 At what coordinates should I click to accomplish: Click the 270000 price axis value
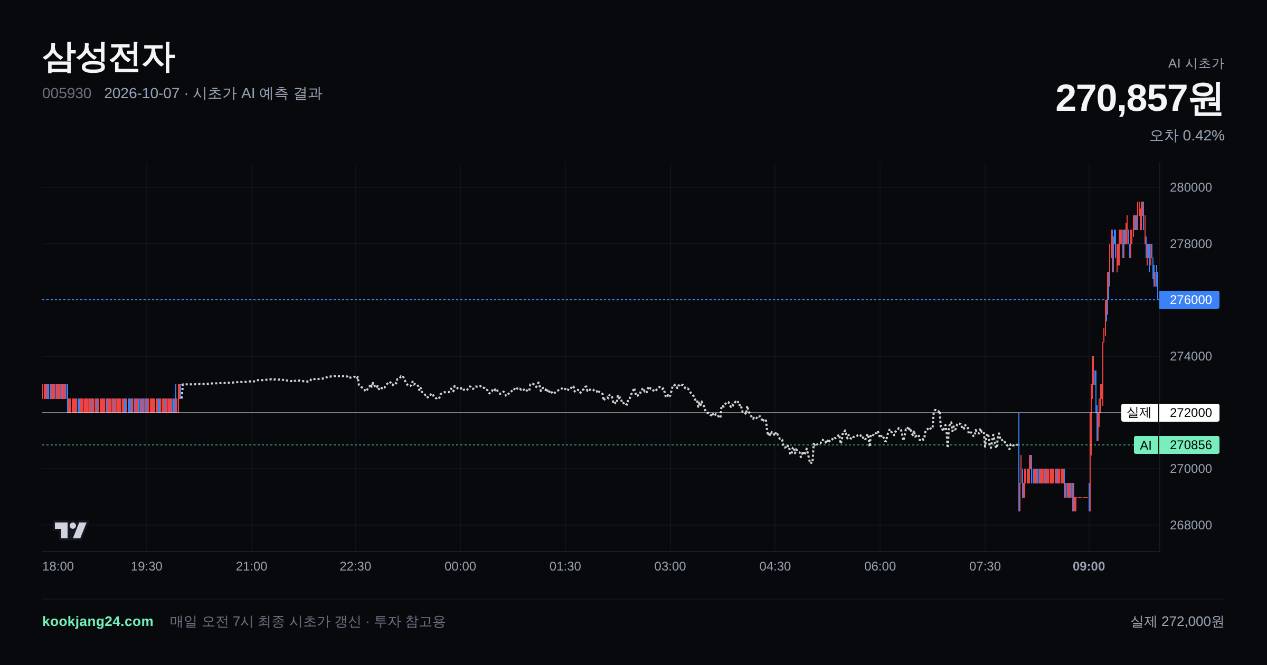point(1190,469)
